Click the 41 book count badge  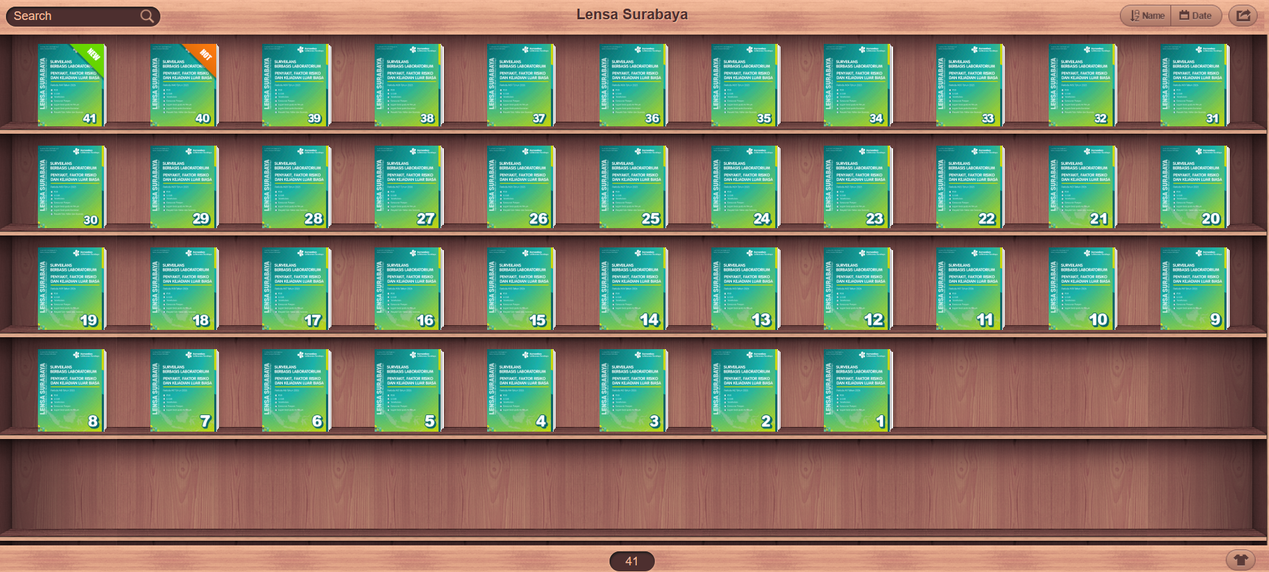tap(632, 561)
